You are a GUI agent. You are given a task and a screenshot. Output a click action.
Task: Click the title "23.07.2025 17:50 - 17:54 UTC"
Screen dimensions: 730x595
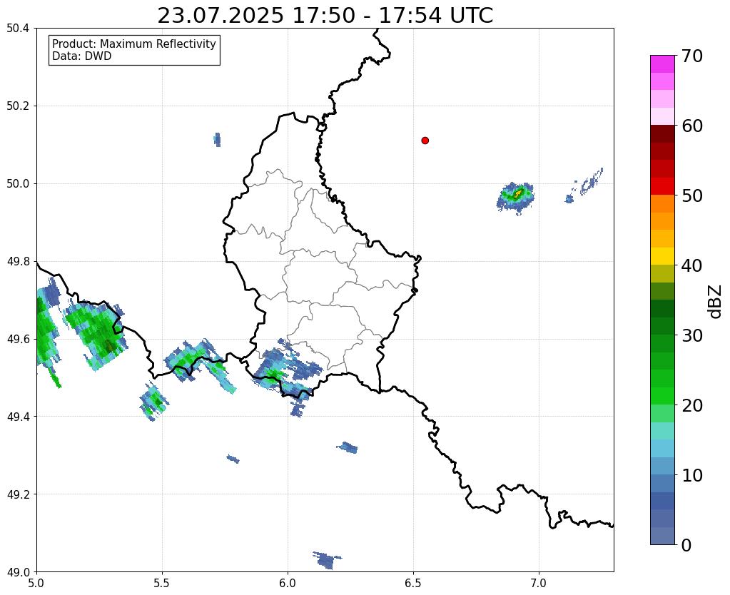click(325, 16)
